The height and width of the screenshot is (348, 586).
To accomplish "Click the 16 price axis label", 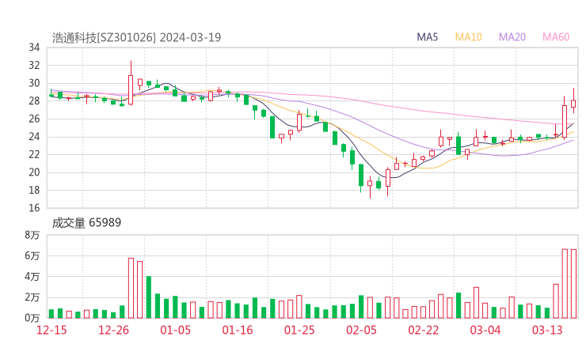I will click(x=34, y=208).
